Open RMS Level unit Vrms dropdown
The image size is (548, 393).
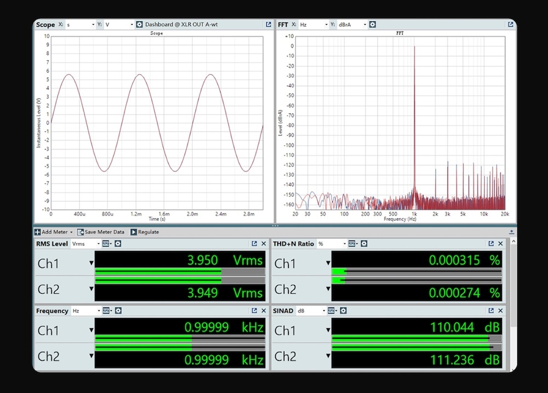click(85, 244)
